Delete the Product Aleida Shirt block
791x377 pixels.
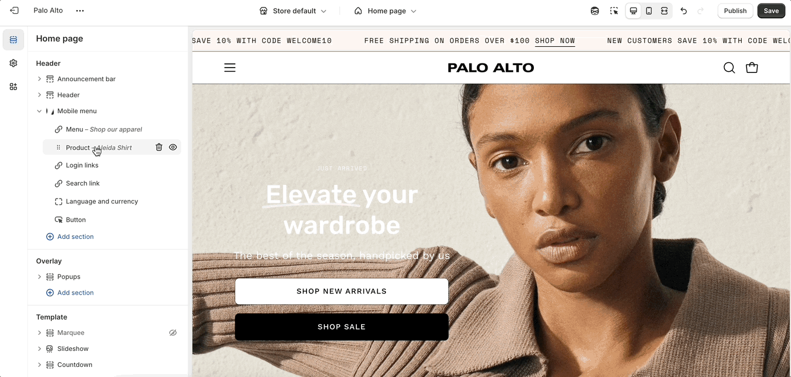click(x=159, y=147)
